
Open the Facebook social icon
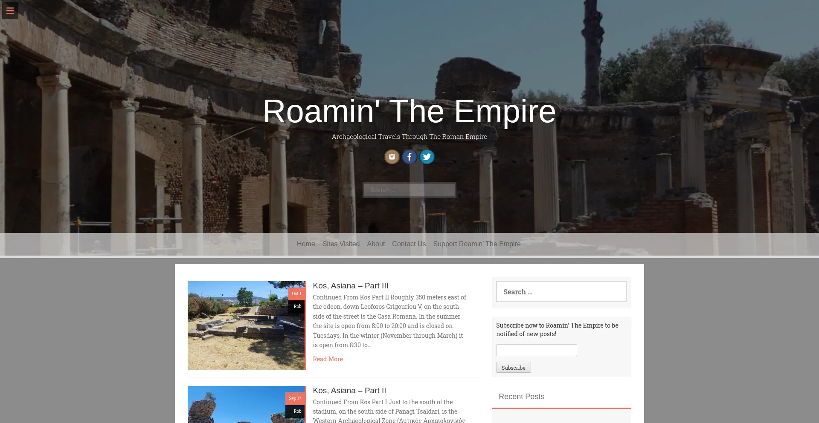tap(409, 157)
